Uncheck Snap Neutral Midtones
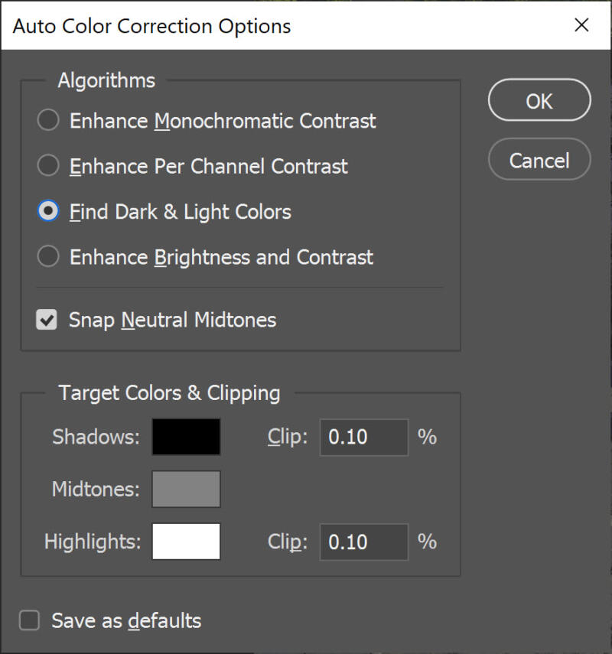 pos(47,320)
